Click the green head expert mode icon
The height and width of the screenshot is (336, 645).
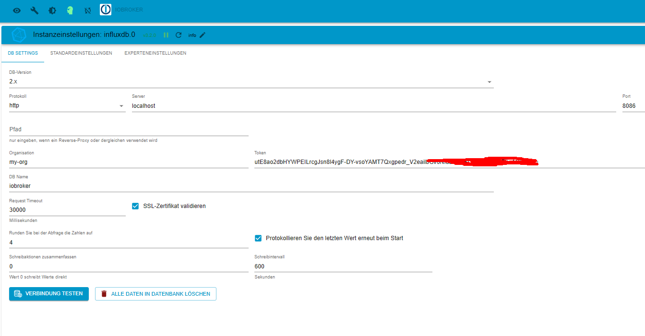[70, 10]
